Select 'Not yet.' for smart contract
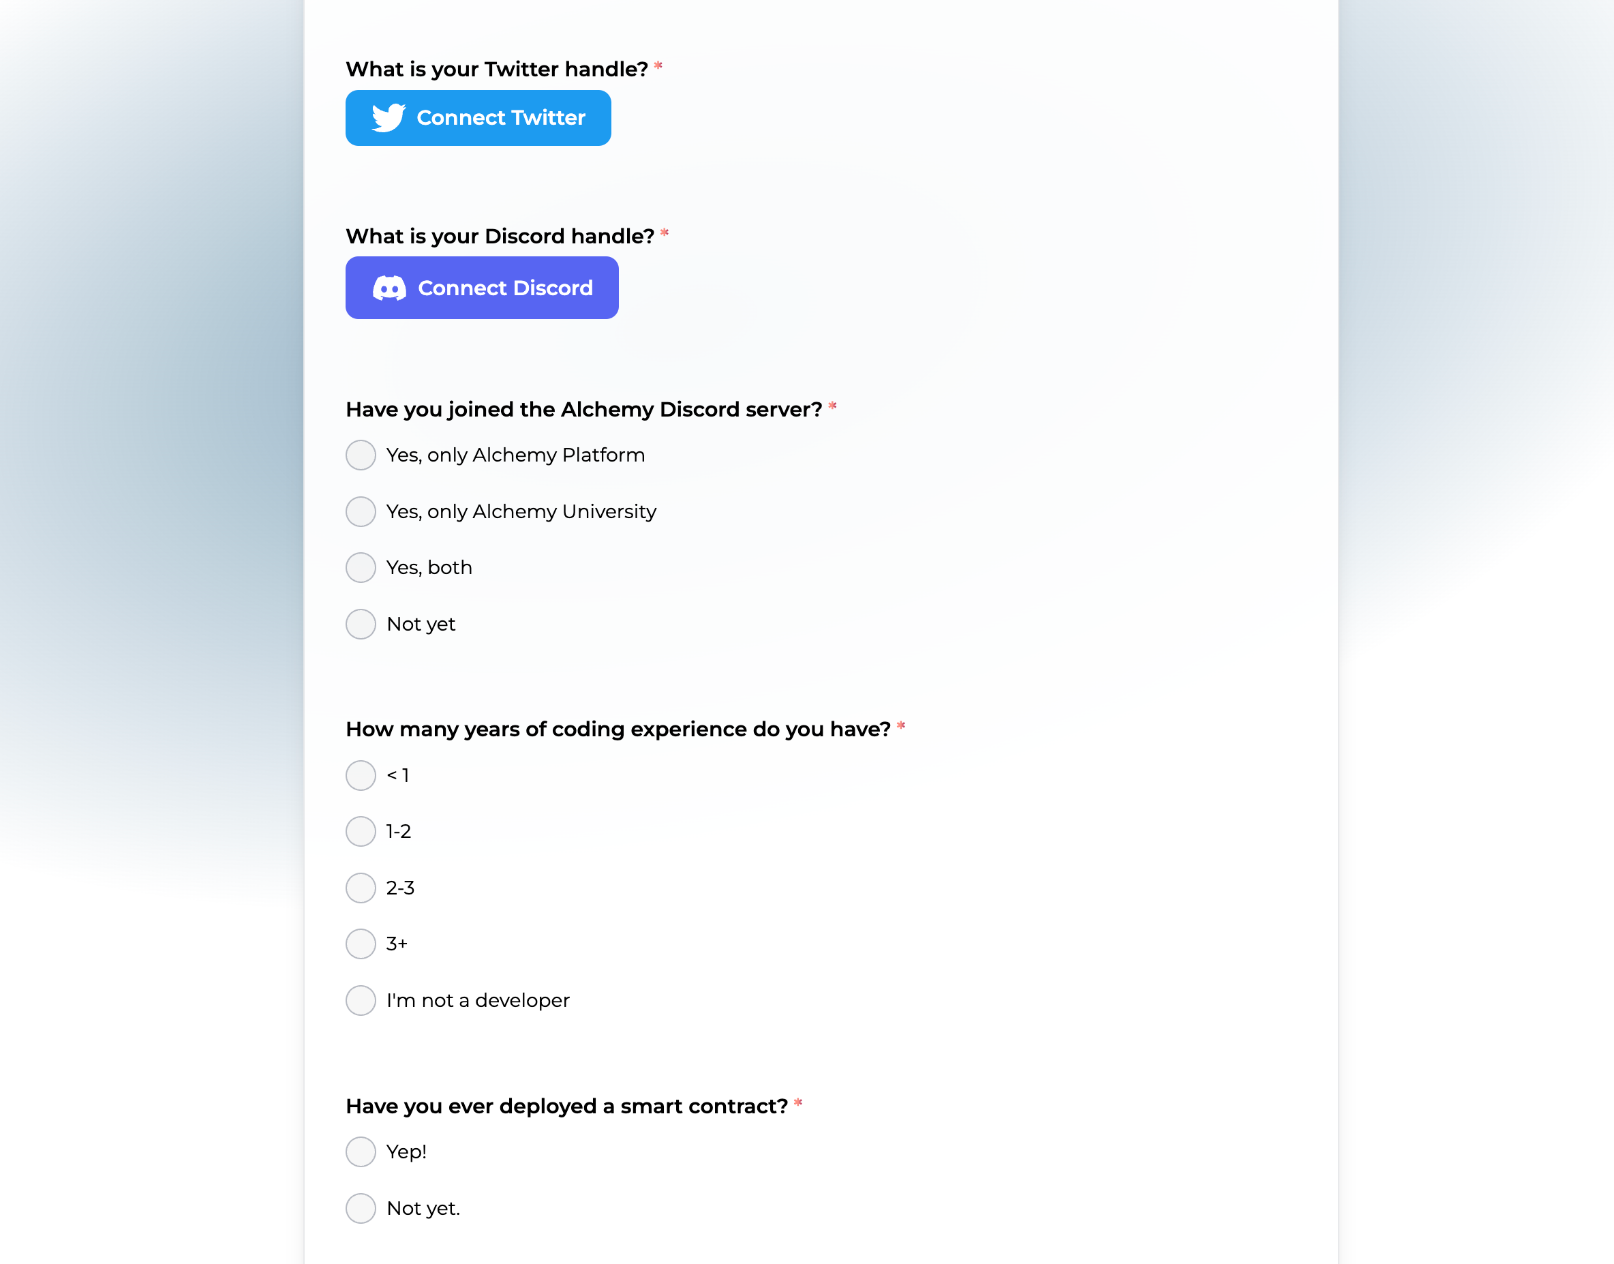The image size is (1614, 1264). (x=361, y=1209)
